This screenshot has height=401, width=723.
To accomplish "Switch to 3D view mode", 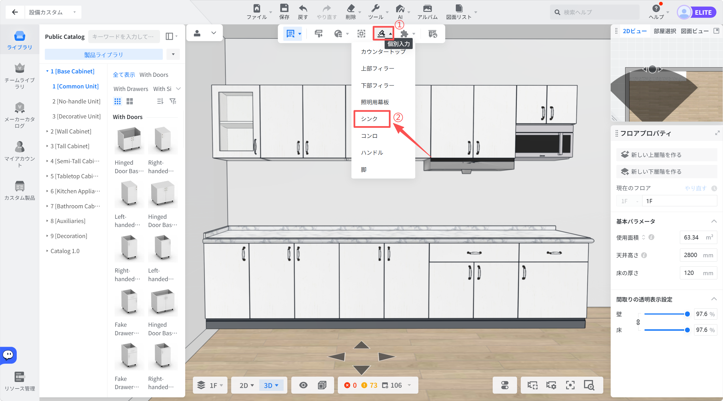I will [271, 385].
